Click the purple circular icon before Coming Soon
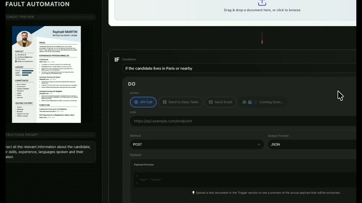362x203 pixels. pos(256,102)
